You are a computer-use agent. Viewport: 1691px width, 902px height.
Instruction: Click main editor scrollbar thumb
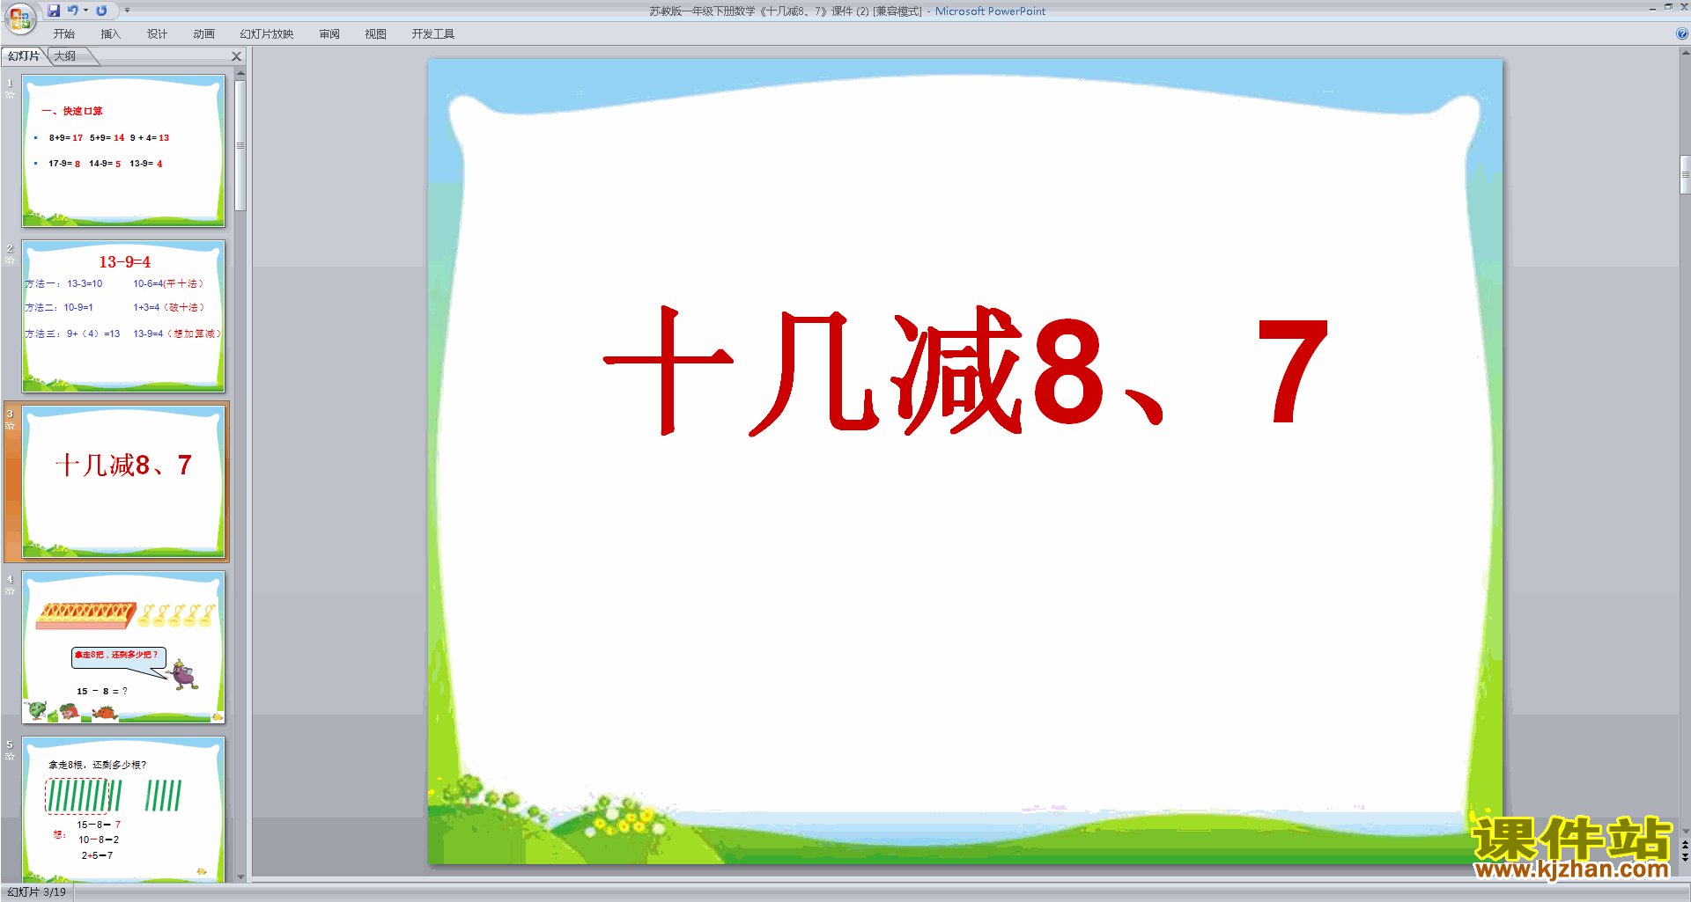[1685, 174]
